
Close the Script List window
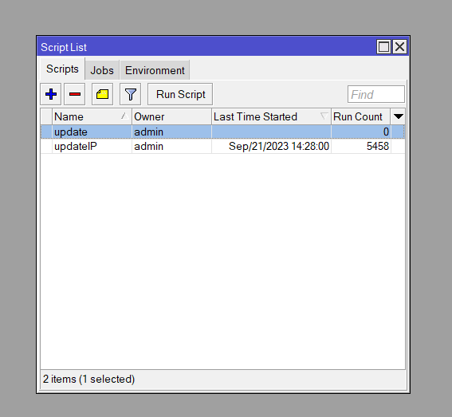[400, 47]
